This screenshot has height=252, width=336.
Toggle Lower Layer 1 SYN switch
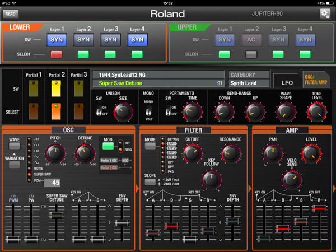[x=57, y=40]
